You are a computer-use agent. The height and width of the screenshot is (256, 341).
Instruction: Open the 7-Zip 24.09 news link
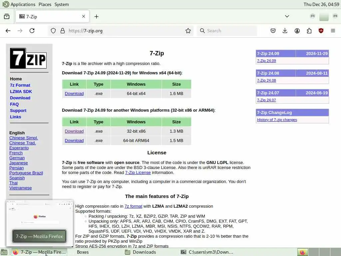266,61
